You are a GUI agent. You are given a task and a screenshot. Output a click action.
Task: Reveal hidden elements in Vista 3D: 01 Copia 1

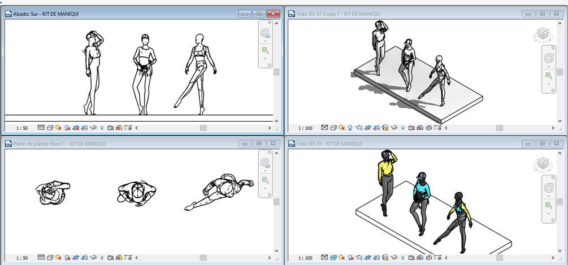(402, 127)
